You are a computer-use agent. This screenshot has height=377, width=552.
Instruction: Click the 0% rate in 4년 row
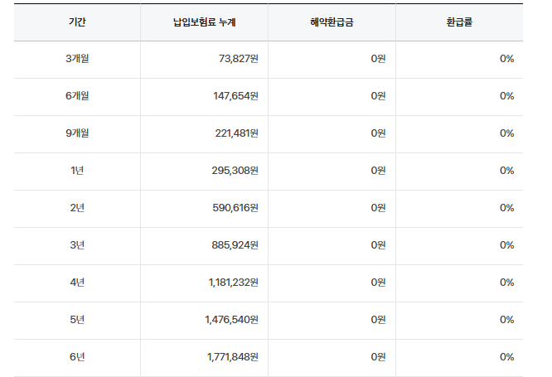pyautogui.click(x=507, y=283)
